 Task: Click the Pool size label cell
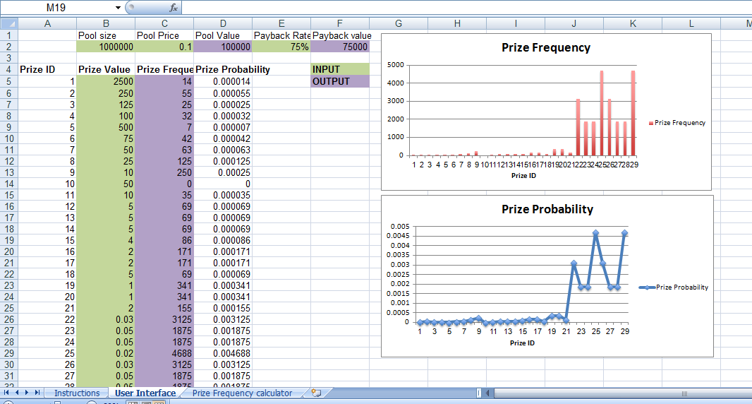(x=106, y=35)
